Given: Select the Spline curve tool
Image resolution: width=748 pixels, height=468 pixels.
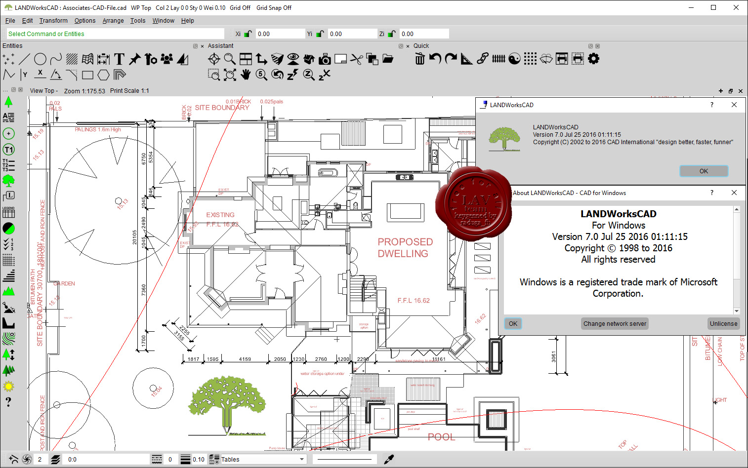Looking at the screenshot, I should (56, 59).
